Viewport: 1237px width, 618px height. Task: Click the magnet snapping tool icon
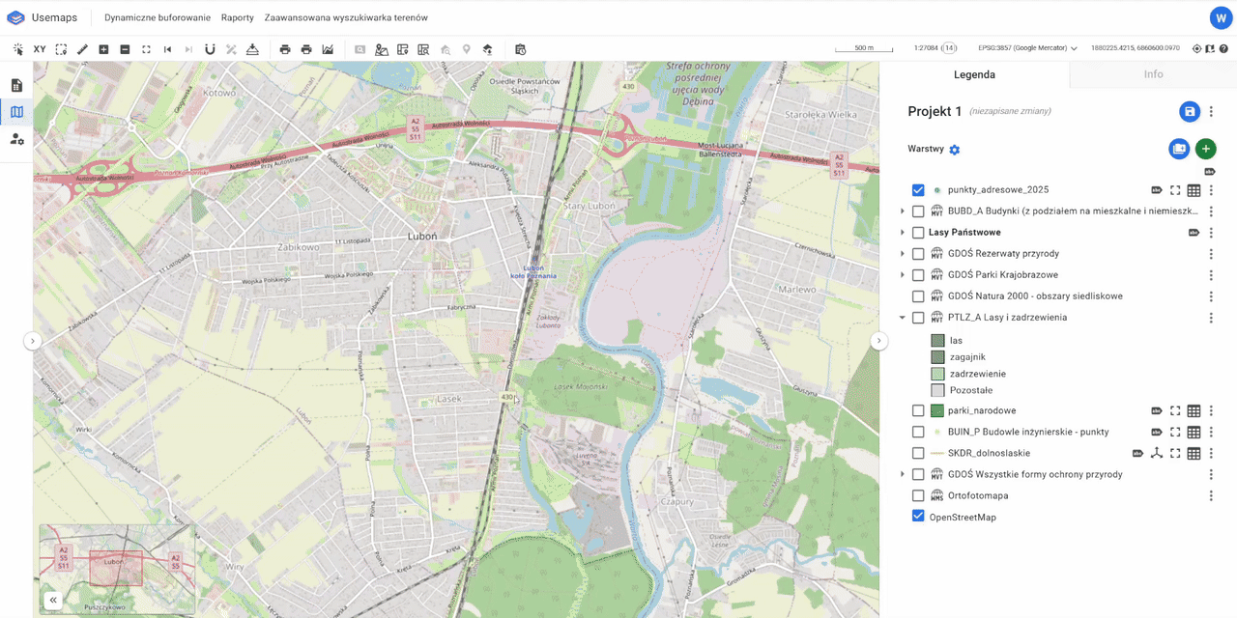[x=210, y=49]
